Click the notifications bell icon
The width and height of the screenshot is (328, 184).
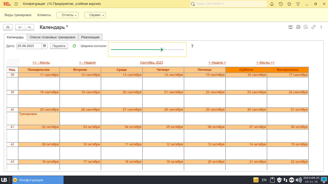(272, 4)
